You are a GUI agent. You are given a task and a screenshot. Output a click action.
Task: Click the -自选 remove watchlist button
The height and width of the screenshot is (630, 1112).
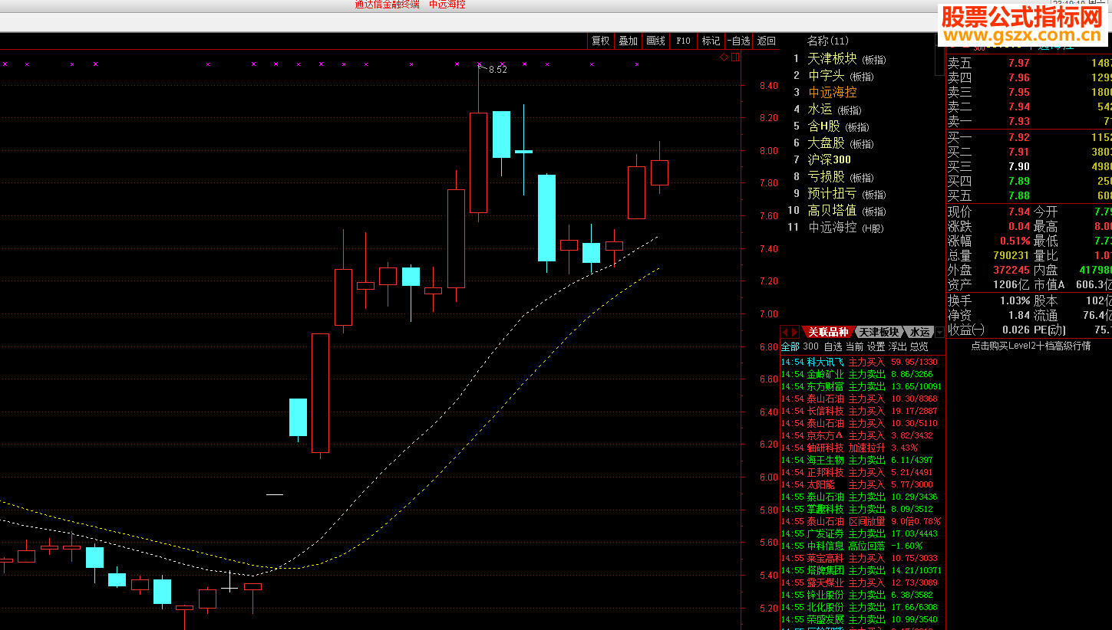click(x=738, y=41)
